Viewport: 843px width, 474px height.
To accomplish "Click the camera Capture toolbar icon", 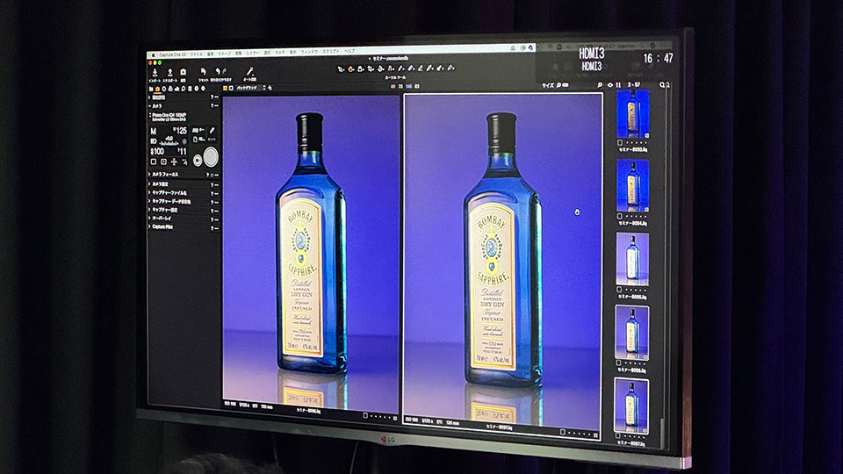I will [184, 72].
